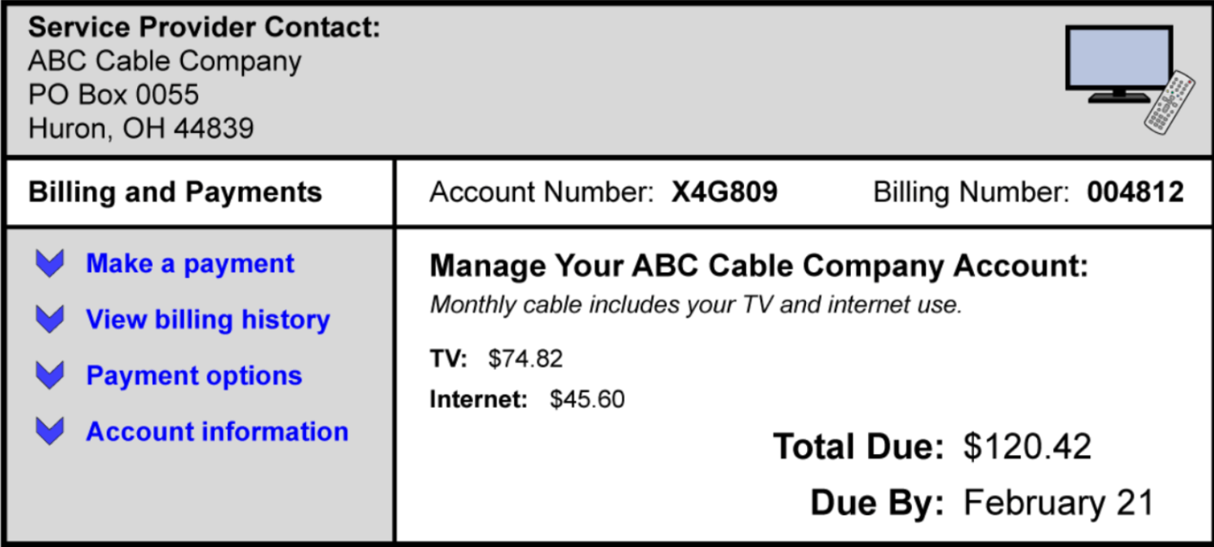The image size is (1214, 547).
Task: Select billing number 004812
Action: click(x=1135, y=192)
